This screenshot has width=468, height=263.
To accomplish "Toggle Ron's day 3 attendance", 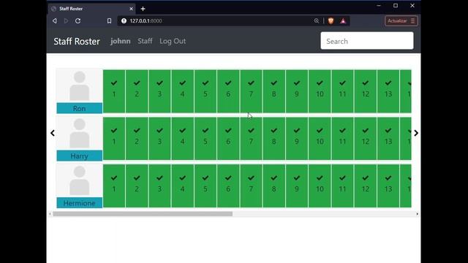I will click(159, 91).
